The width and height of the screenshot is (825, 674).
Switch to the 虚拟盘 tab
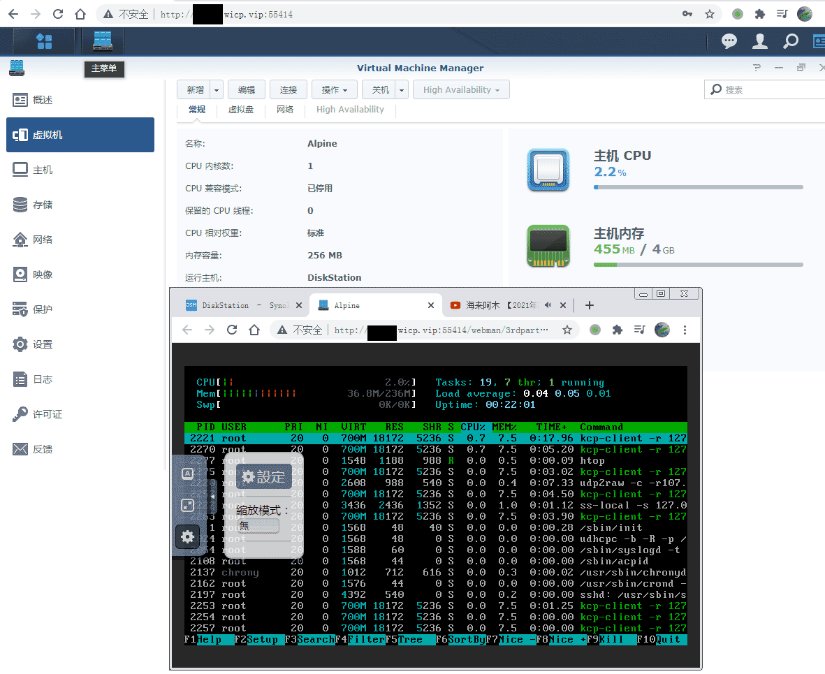tap(241, 110)
